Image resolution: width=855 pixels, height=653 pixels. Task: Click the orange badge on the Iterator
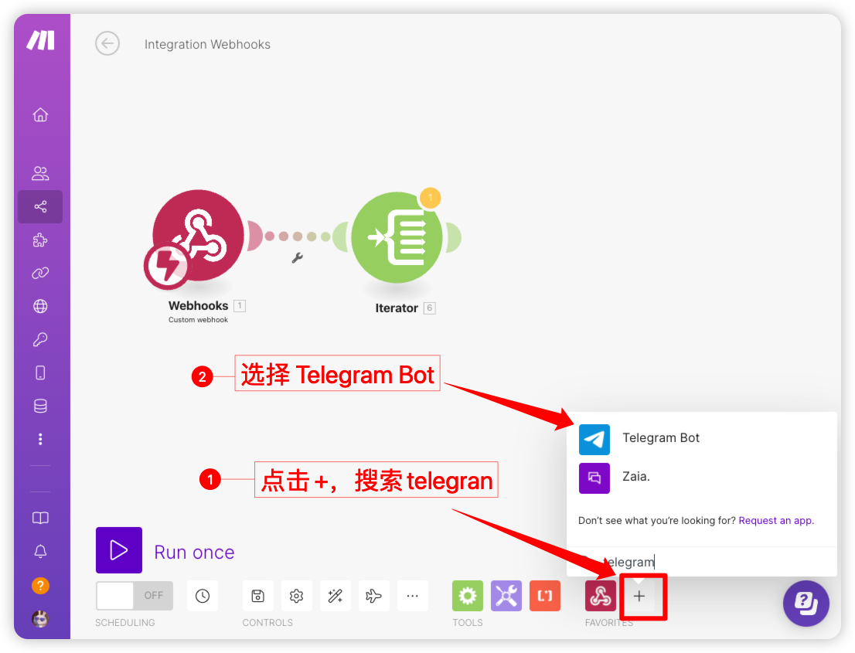tap(431, 198)
